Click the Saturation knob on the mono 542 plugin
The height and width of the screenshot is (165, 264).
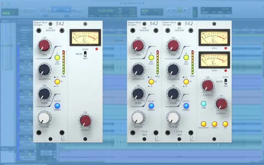pos(44,69)
